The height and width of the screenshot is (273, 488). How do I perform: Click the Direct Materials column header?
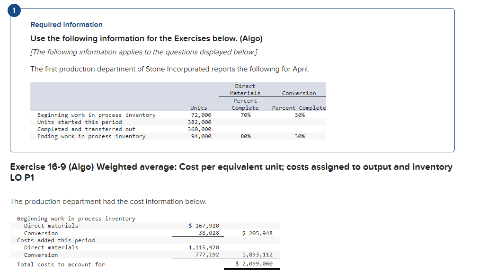(245, 89)
